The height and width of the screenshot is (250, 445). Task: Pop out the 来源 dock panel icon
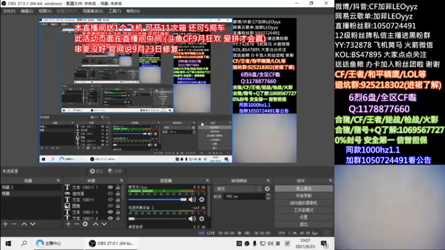(121, 181)
